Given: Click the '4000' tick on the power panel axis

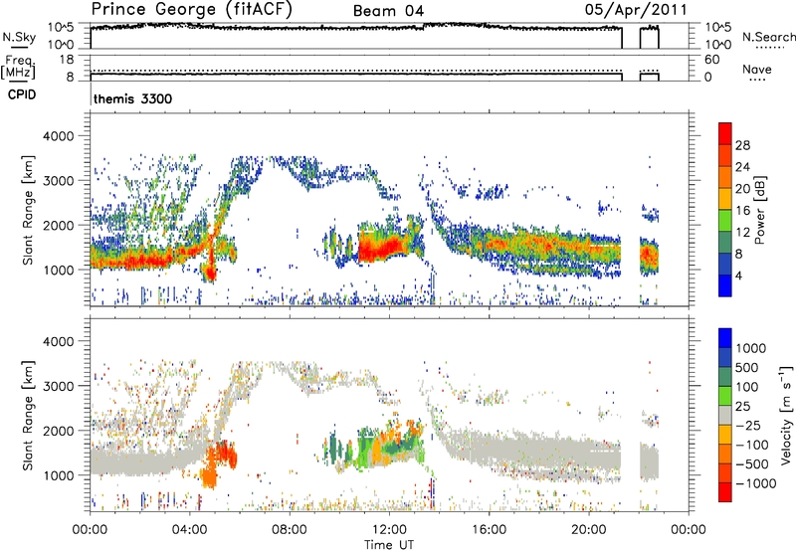Looking at the screenshot, I should (59, 136).
